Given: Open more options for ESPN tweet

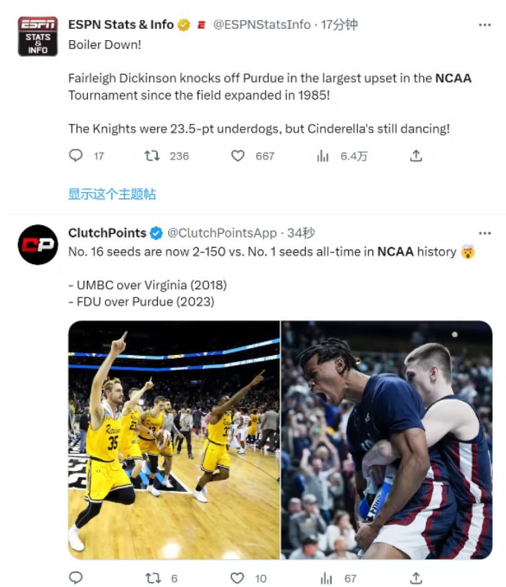Looking at the screenshot, I should 485,24.
